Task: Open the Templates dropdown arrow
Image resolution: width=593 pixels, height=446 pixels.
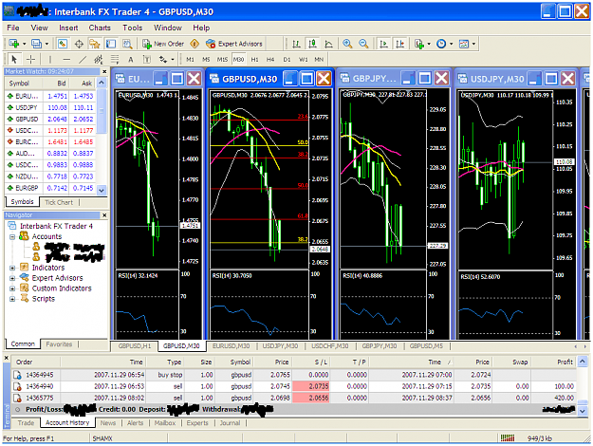Action: (x=473, y=44)
